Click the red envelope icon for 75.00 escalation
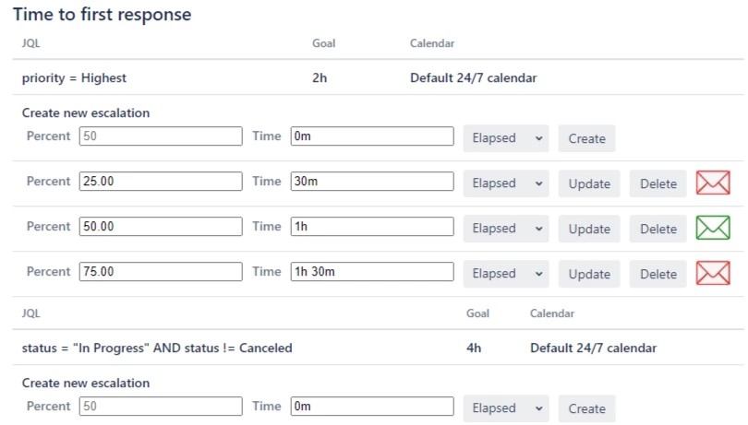 click(x=713, y=273)
